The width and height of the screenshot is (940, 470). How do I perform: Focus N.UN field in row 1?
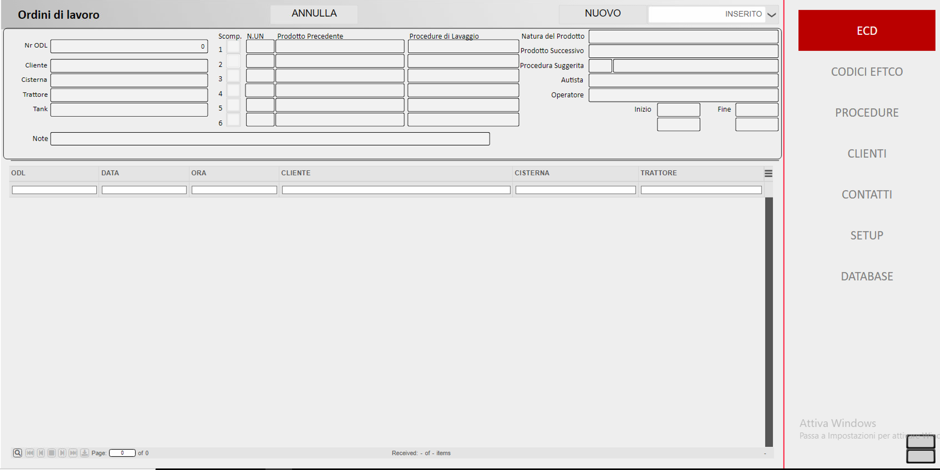coord(260,46)
